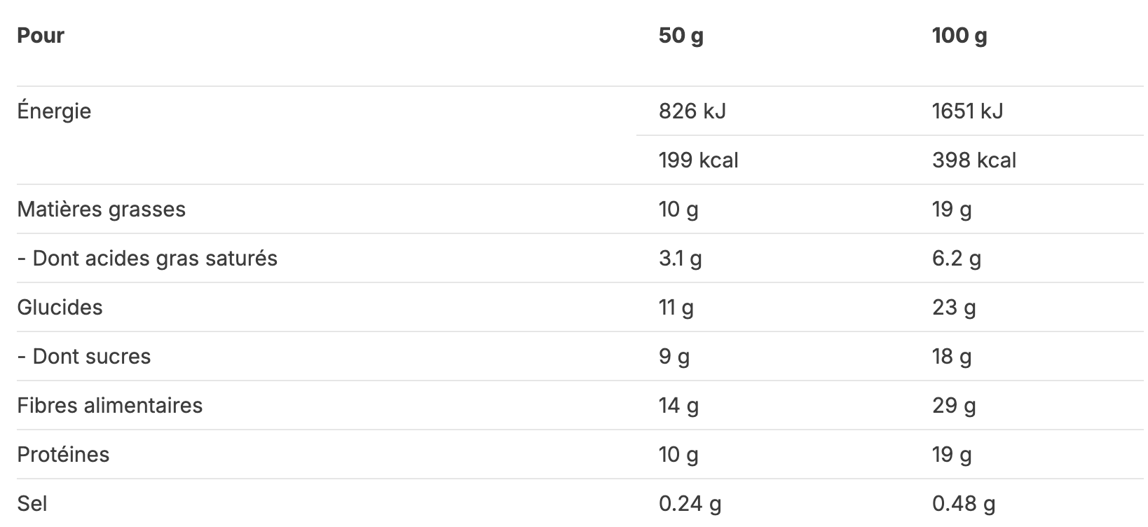The height and width of the screenshot is (527, 1148).
Task: Click the 1651 kJ energy value
Action: click(967, 111)
